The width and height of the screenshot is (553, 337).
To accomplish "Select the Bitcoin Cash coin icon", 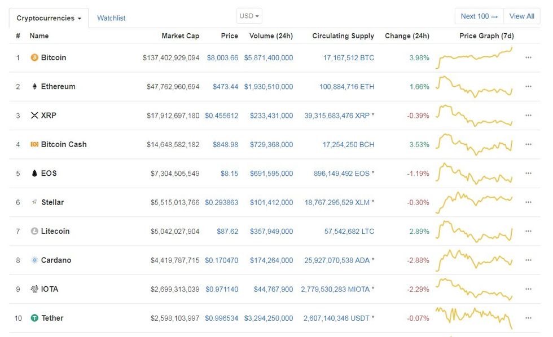I will pyautogui.click(x=34, y=144).
